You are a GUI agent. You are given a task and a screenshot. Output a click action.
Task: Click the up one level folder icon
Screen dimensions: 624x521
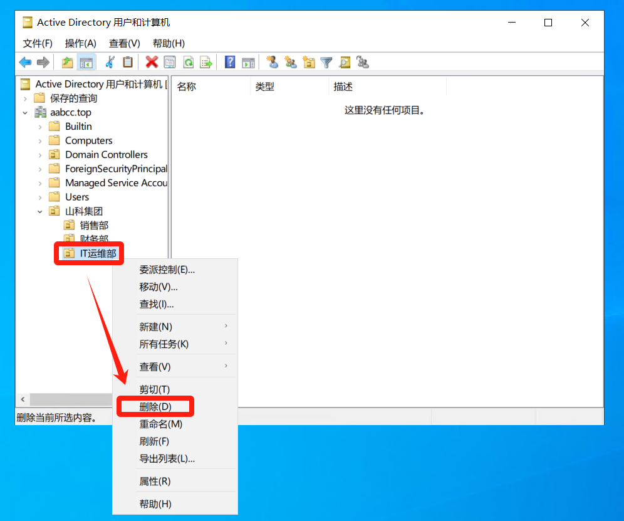pyautogui.click(x=67, y=62)
